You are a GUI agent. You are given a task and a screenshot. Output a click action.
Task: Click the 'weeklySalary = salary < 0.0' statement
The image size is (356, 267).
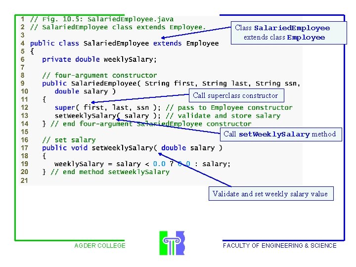142,164
